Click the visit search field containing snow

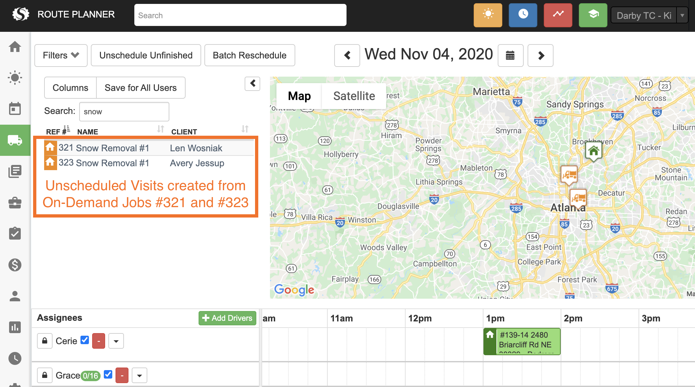pyautogui.click(x=124, y=112)
